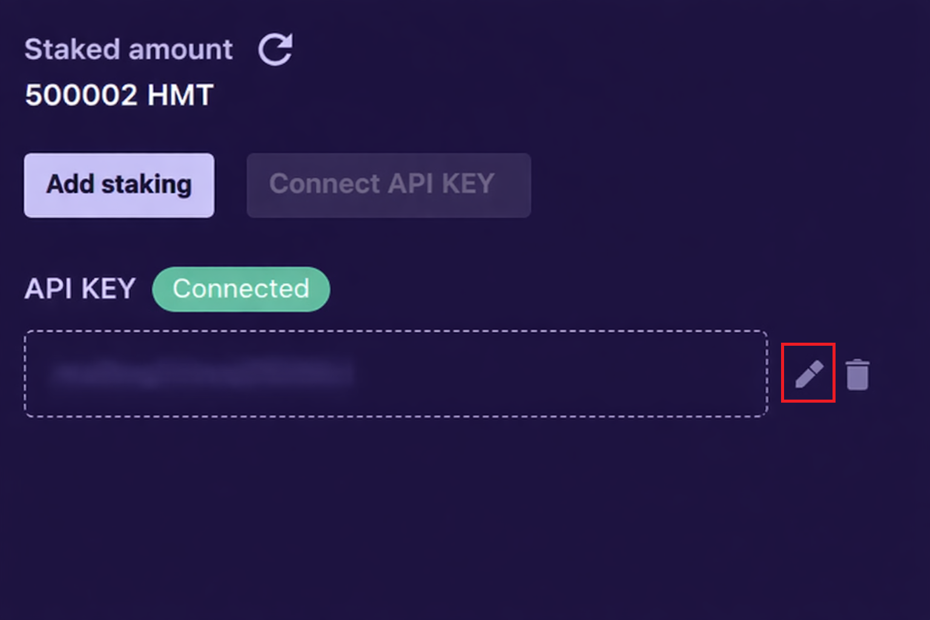This screenshot has width=930, height=620.
Task: Refresh the staked amount
Action: (275, 50)
